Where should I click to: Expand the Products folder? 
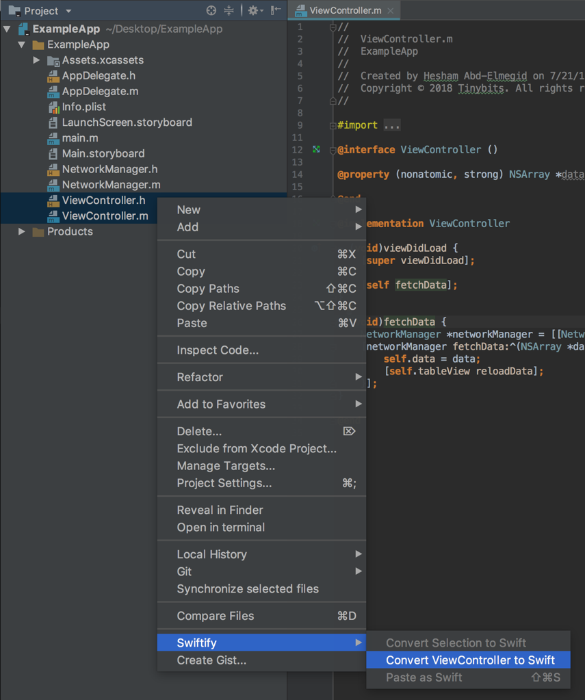[21, 231]
